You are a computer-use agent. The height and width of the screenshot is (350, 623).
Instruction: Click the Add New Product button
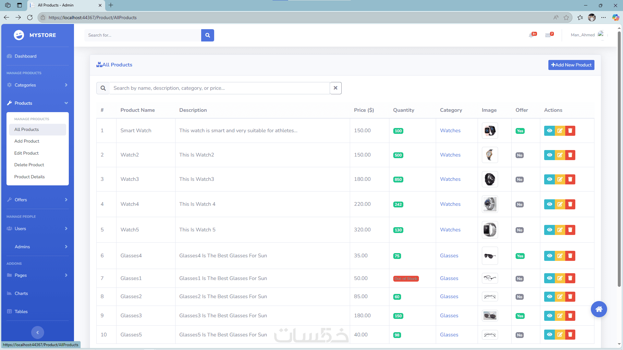(571, 65)
